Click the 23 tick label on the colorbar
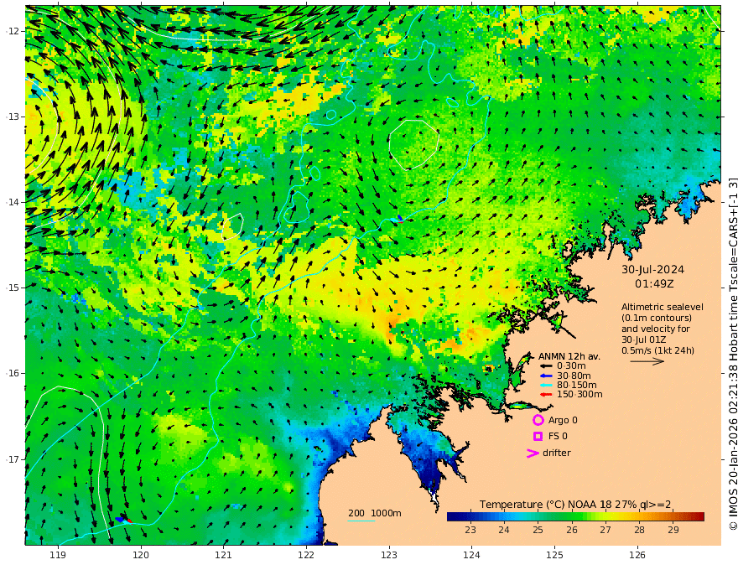 [x=470, y=530]
